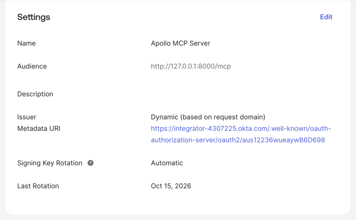Click the Audience field label
356x220 pixels.
[32, 66]
